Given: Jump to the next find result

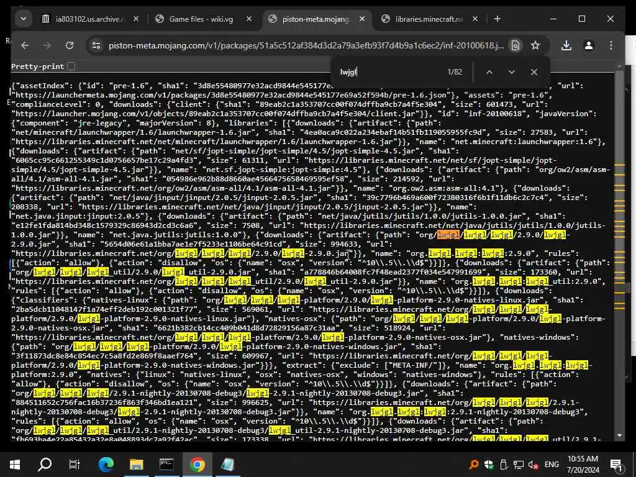Looking at the screenshot, I should pyautogui.click(x=512, y=72).
